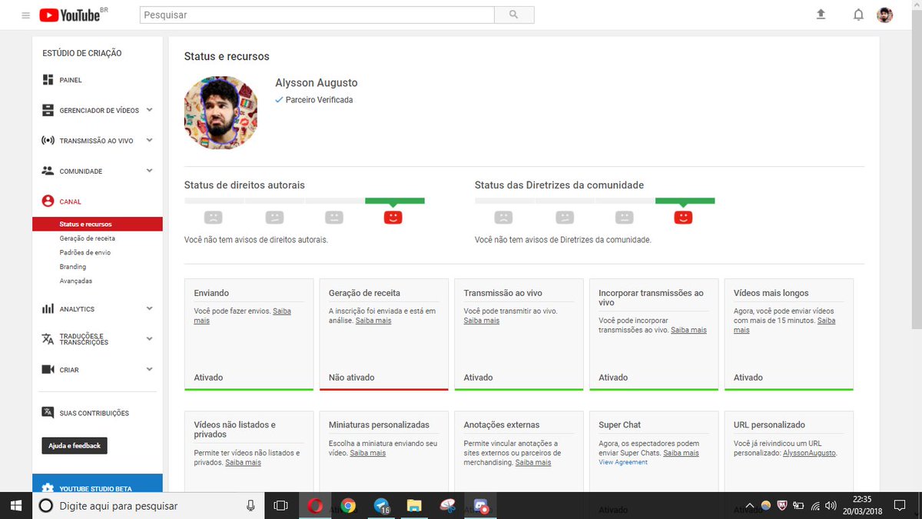Image resolution: width=922 pixels, height=519 pixels.
Task: Expand the Comunidade chevron
Action: tap(149, 171)
